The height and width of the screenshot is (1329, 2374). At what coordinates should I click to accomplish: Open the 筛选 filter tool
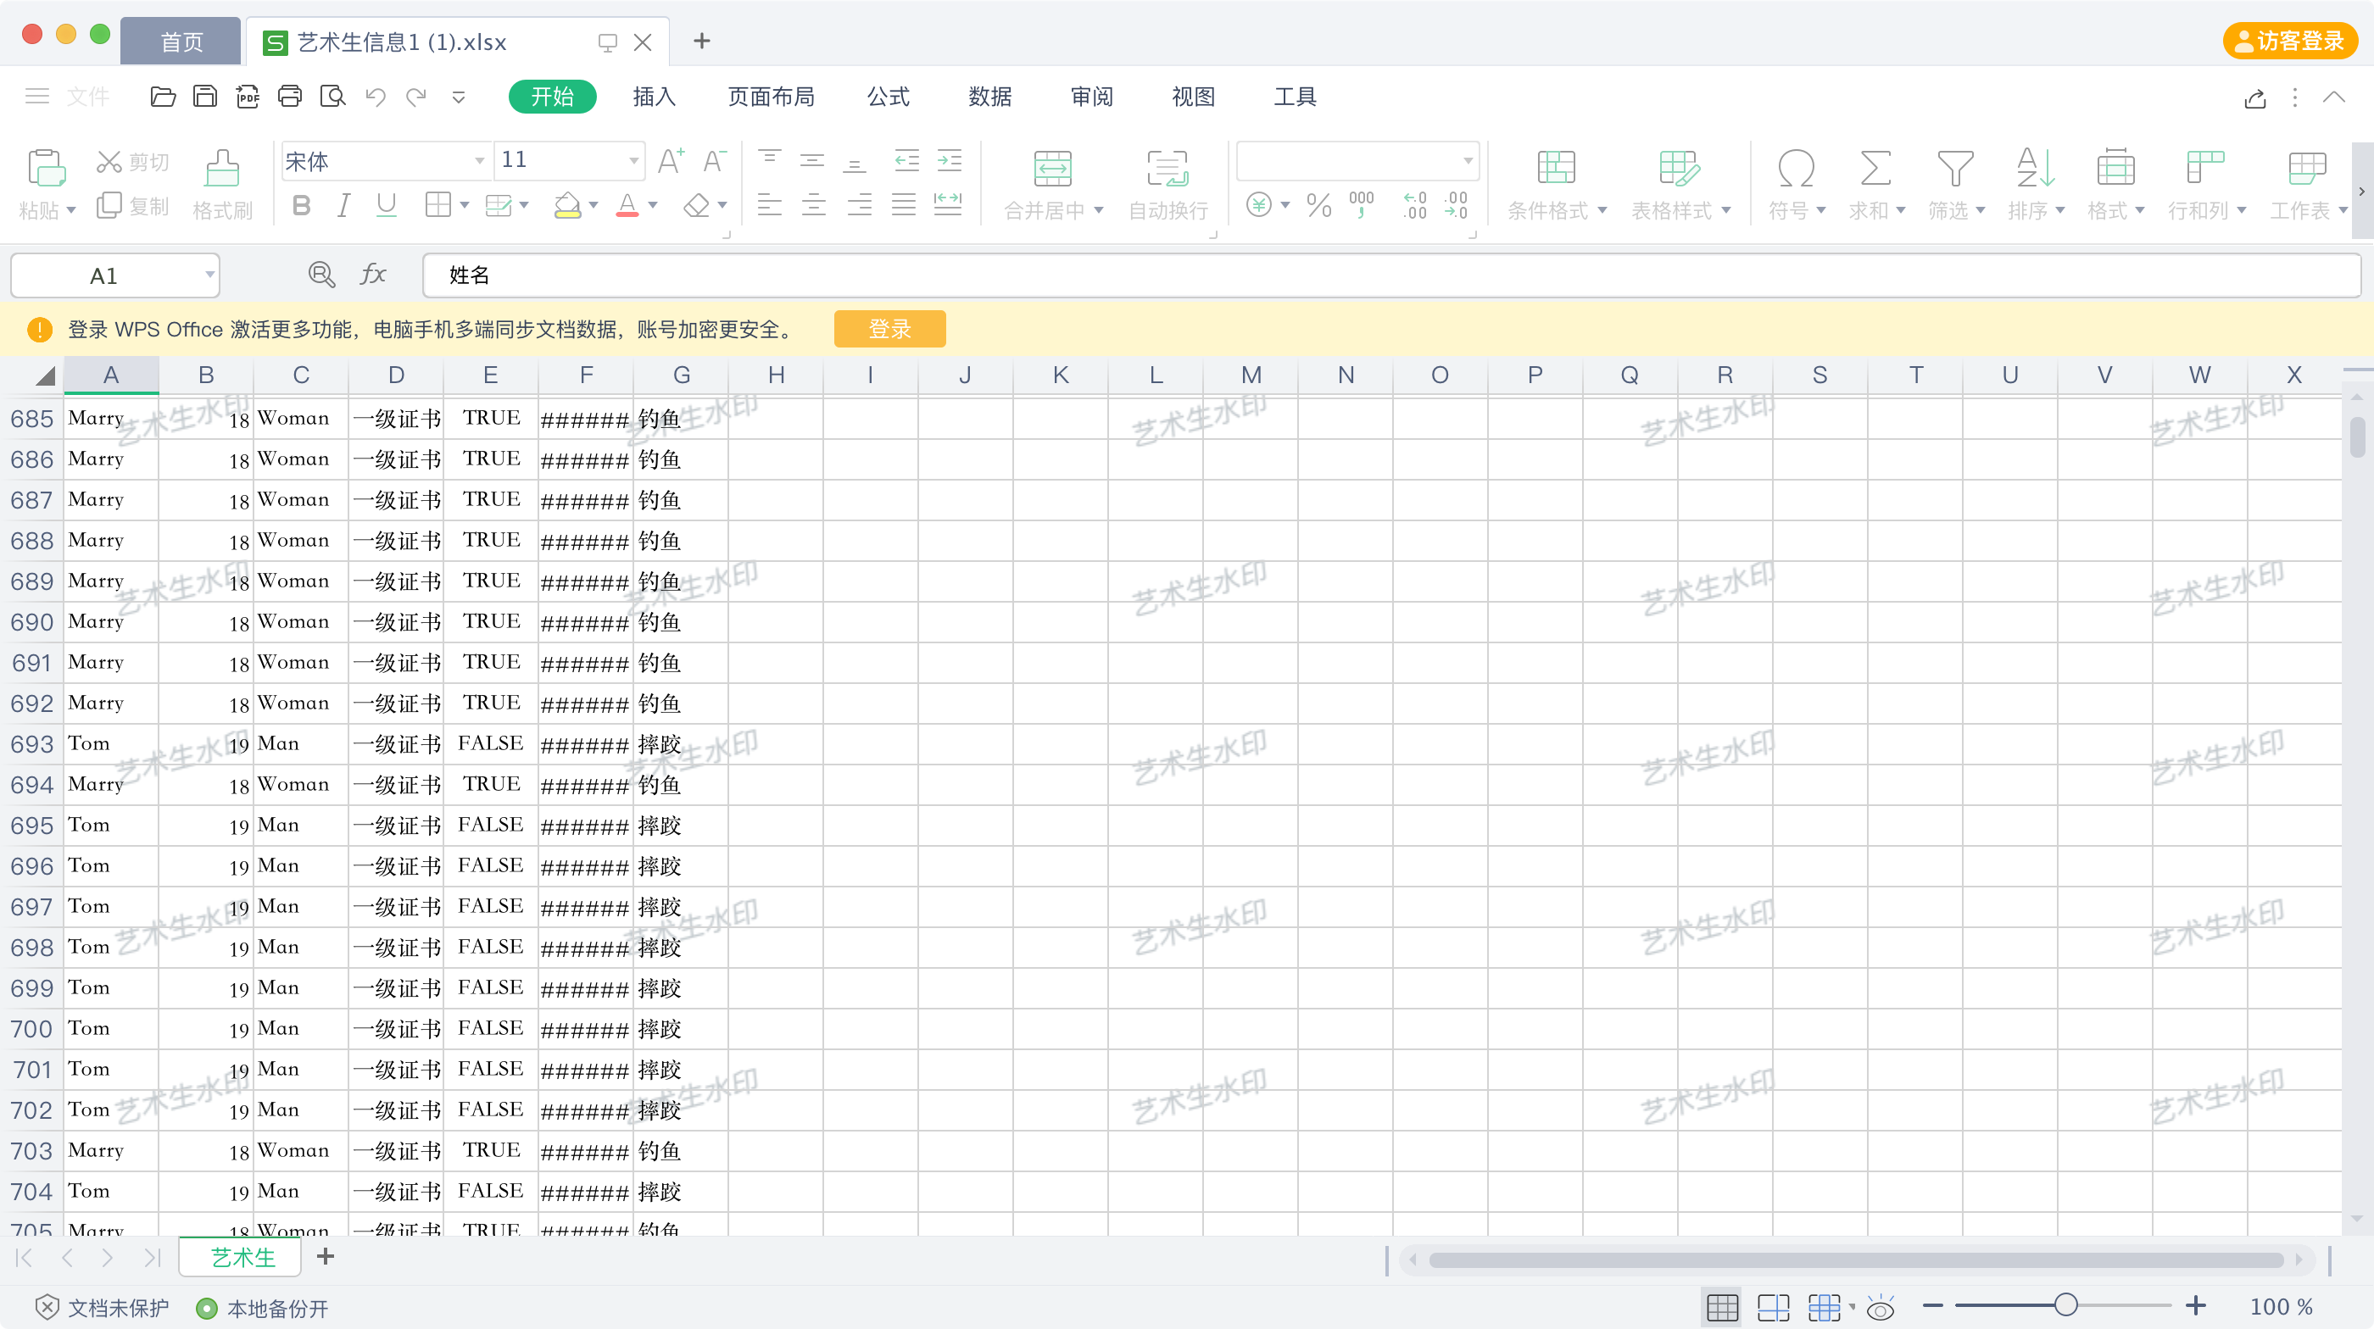pyautogui.click(x=1956, y=184)
